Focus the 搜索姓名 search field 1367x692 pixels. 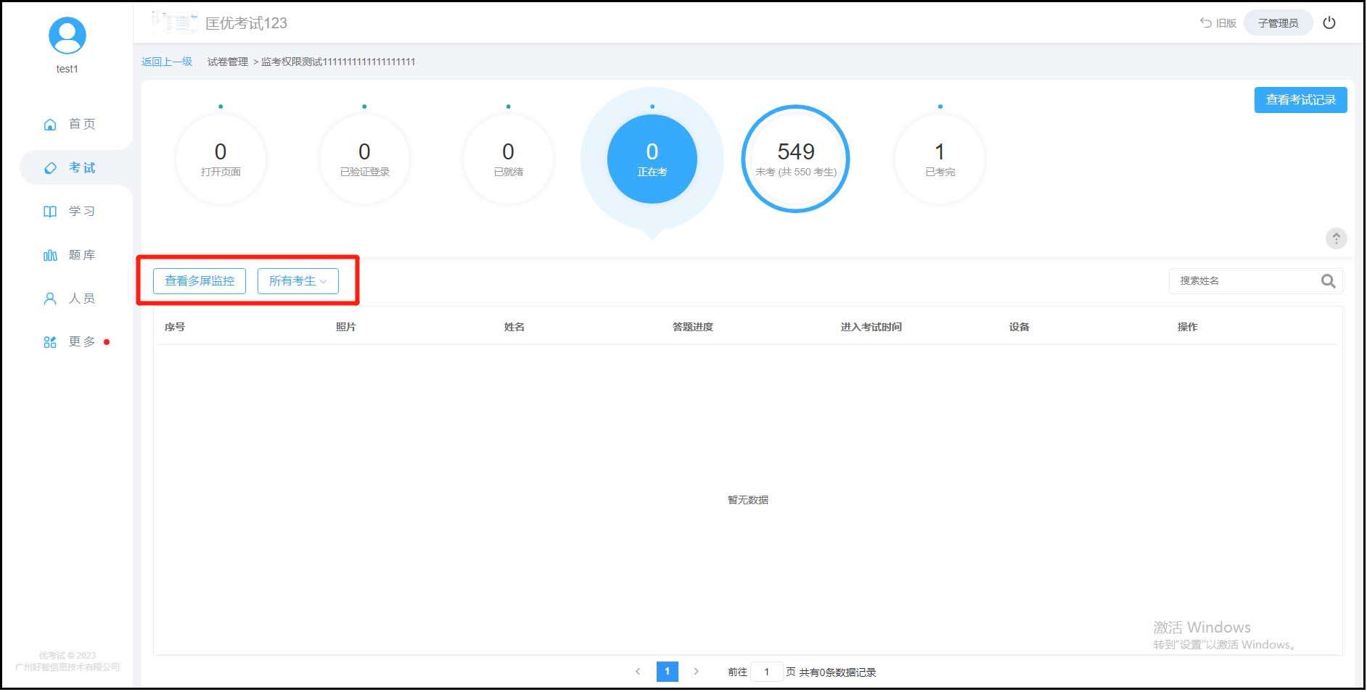point(1244,281)
